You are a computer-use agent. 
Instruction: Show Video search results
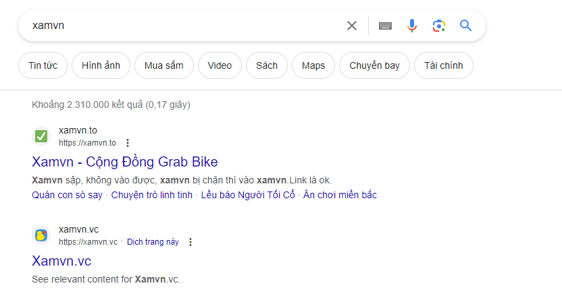click(220, 65)
